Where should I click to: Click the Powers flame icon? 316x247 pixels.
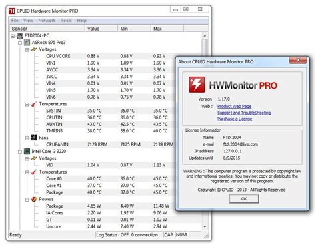click(34, 199)
